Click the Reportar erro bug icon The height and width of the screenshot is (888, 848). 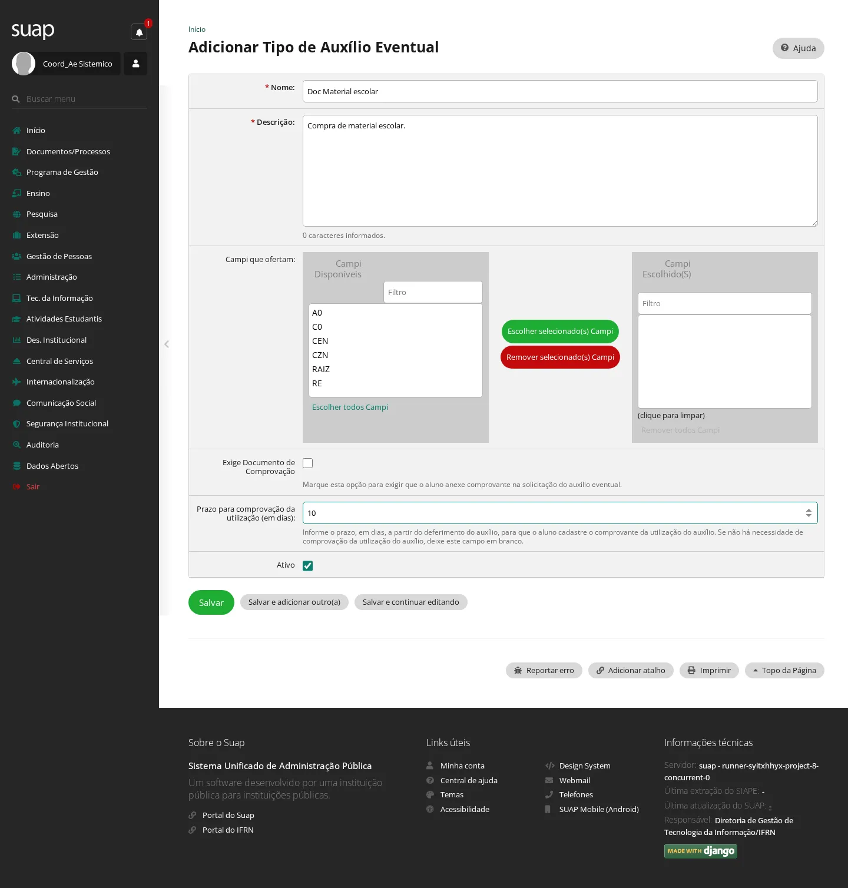pos(518,670)
